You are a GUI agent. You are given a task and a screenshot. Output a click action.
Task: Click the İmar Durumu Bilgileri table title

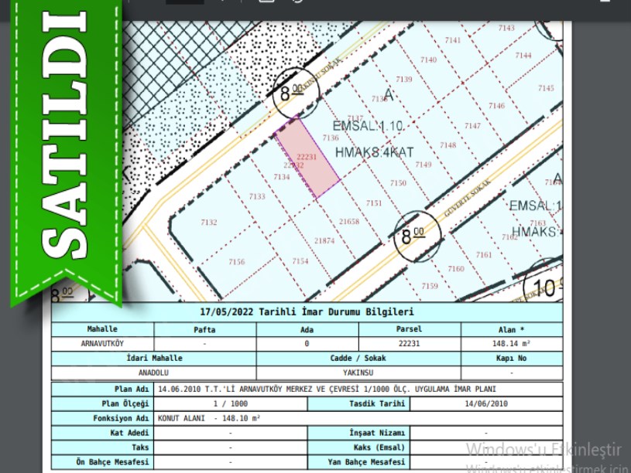click(x=307, y=312)
